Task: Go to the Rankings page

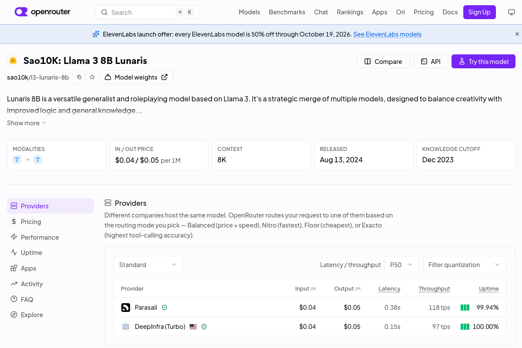Action: 350,12
